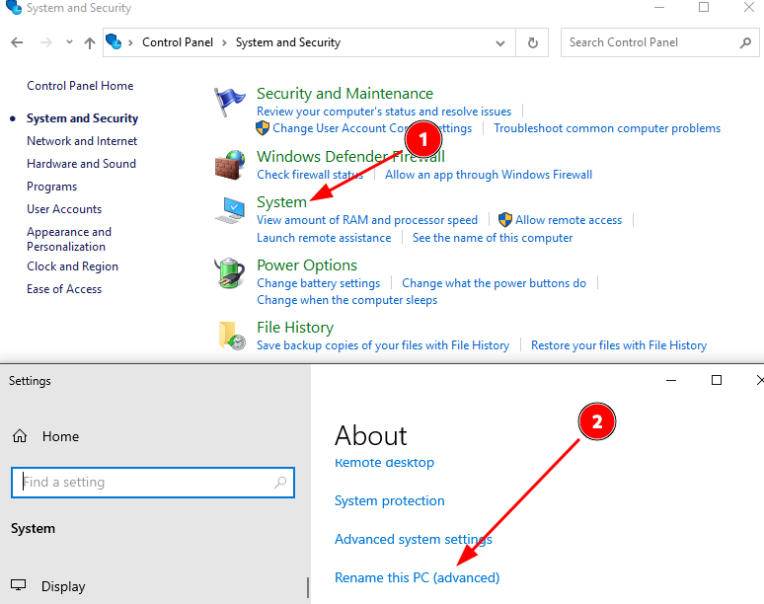View amount of RAM and processor speed

click(x=367, y=220)
